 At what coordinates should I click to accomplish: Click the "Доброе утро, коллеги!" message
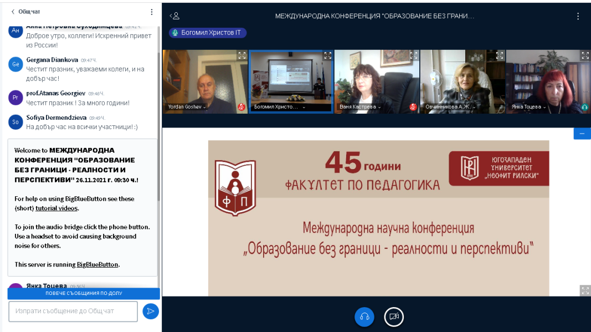click(x=89, y=40)
